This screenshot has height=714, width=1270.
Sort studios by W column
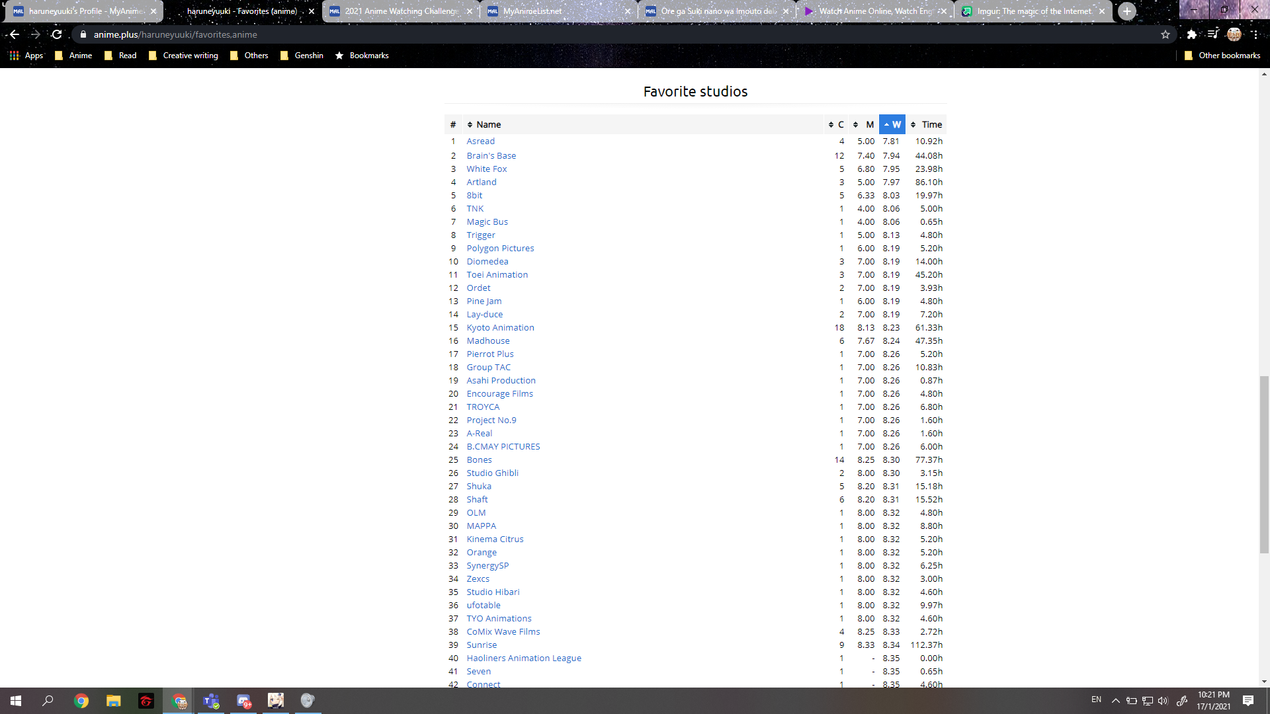click(892, 124)
